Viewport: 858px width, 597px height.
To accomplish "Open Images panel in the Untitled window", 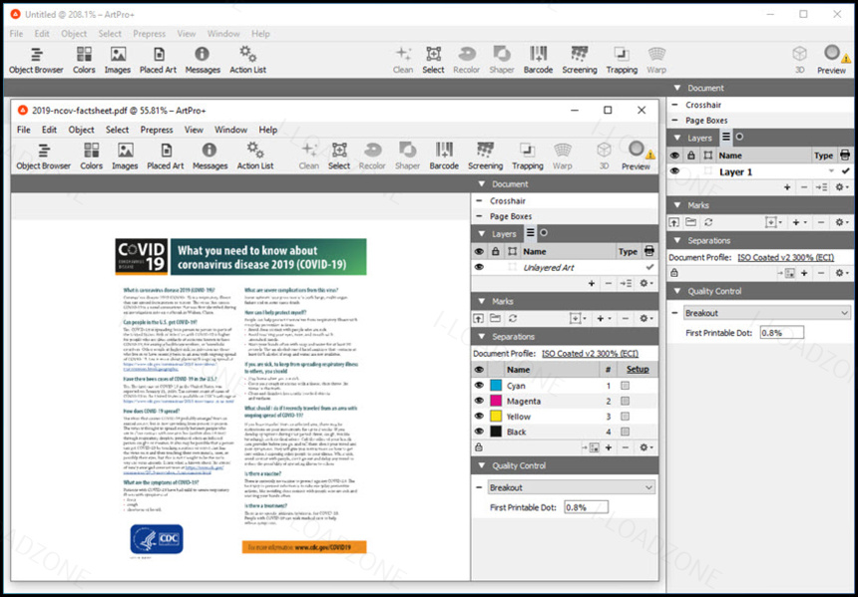I will [x=118, y=60].
